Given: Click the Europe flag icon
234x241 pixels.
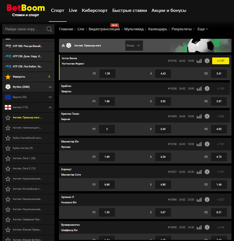Looking at the screenshot, I should [x=8, y=97].
